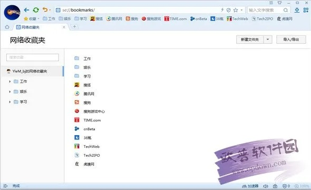Click the jellyfish user avatar

12,12
